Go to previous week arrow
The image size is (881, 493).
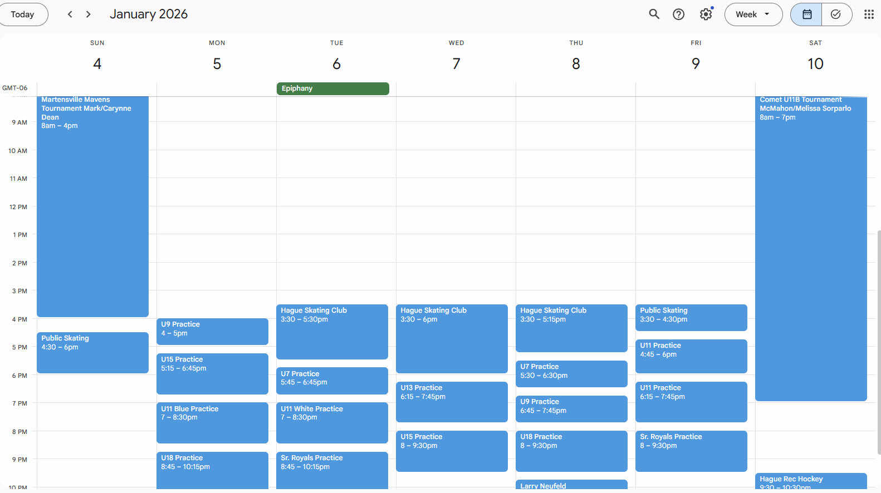click(70, 14)
